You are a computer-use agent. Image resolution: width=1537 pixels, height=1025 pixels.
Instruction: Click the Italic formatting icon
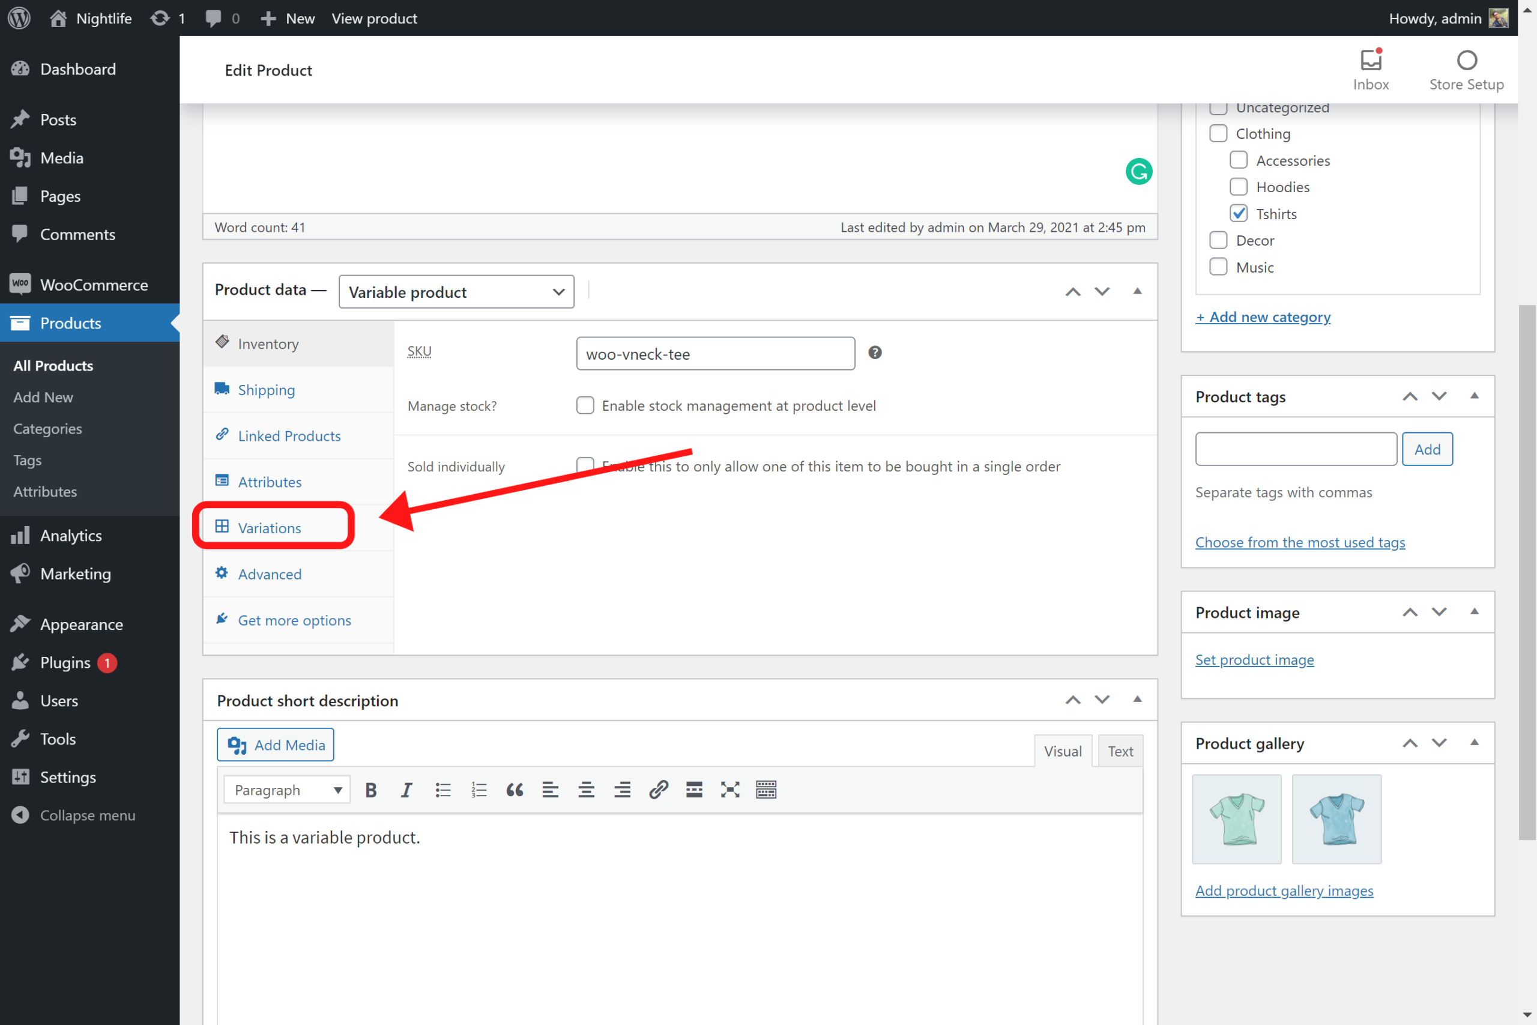pos(406,790)
